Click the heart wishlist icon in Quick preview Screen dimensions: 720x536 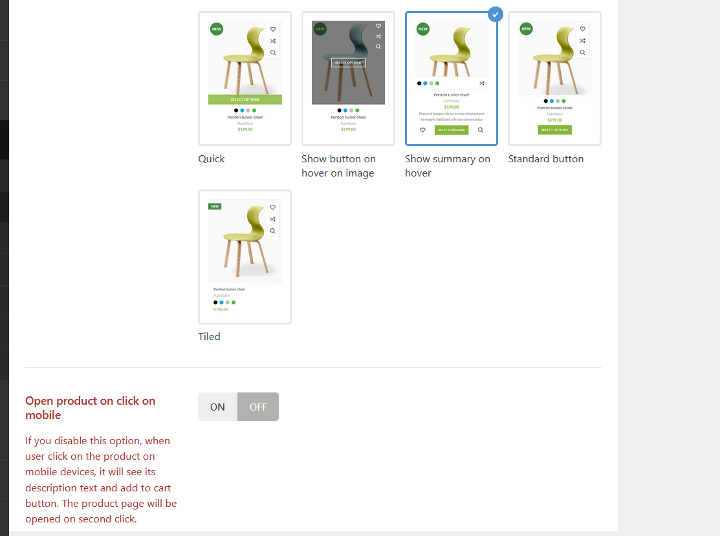click(273, 29)
